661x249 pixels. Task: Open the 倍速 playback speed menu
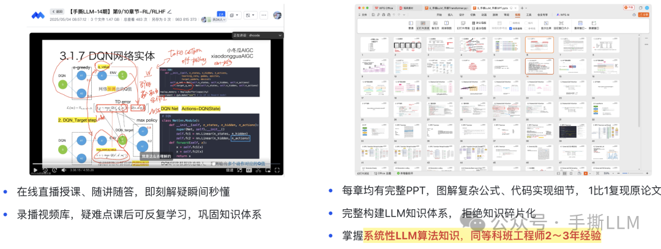coord(230,170)
